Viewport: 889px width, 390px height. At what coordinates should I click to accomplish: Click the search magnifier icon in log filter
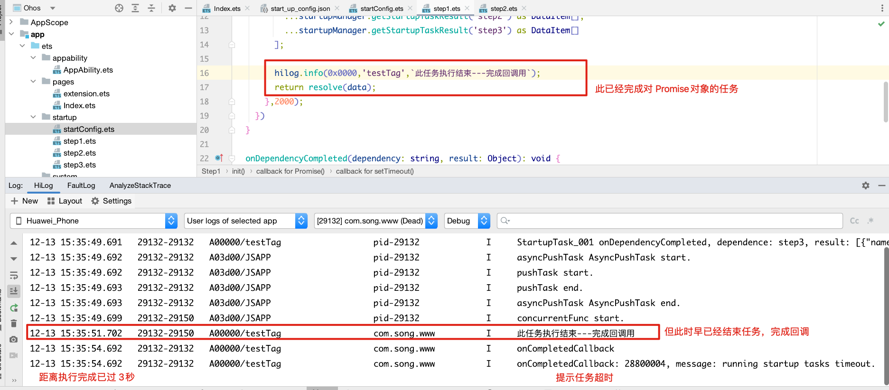[505, 221]
